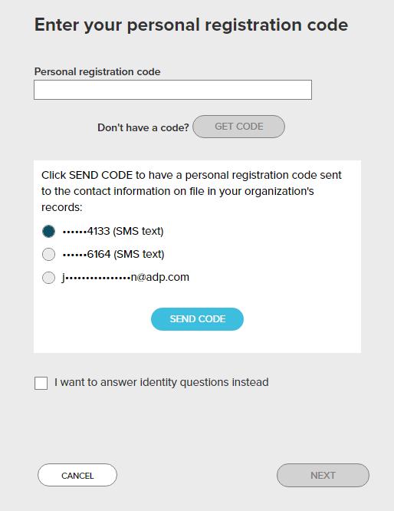Choose the adp.com email radio button
The height and width of the screenshot is (511, 394).
pyautogui.click(x=48, y=277)
